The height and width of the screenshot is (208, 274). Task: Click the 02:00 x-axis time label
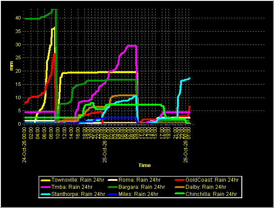(x=31, y=133)
